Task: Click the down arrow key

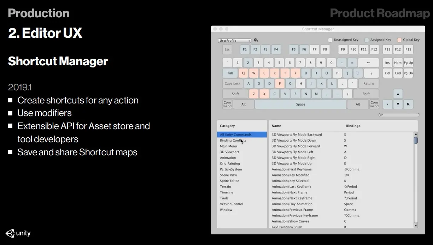Action: pos(398,104)
